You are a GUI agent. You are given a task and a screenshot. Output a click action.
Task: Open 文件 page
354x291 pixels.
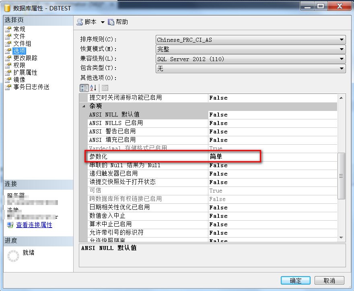point(19,36)
